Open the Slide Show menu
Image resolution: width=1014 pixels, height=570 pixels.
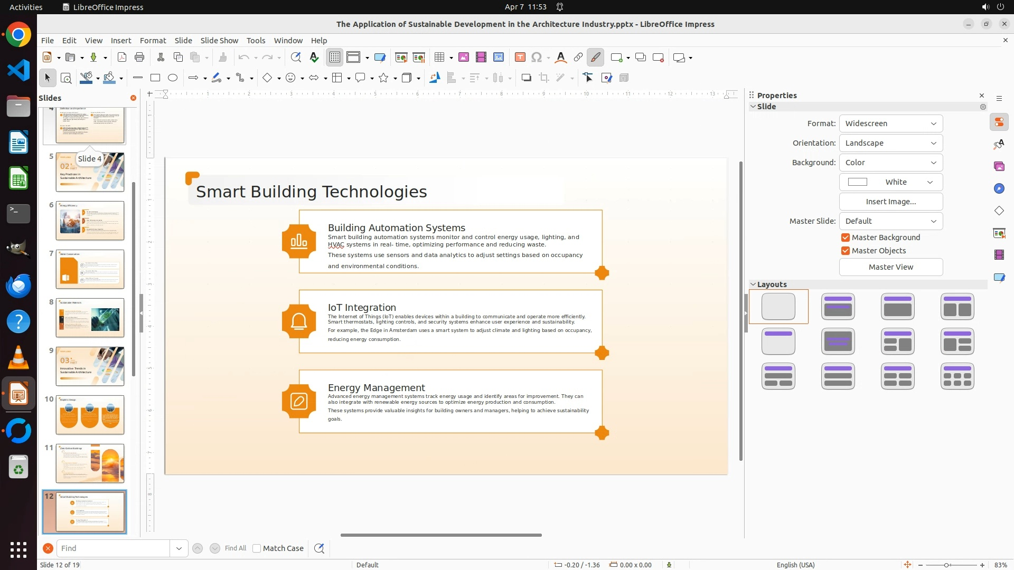tap(219, 41)
